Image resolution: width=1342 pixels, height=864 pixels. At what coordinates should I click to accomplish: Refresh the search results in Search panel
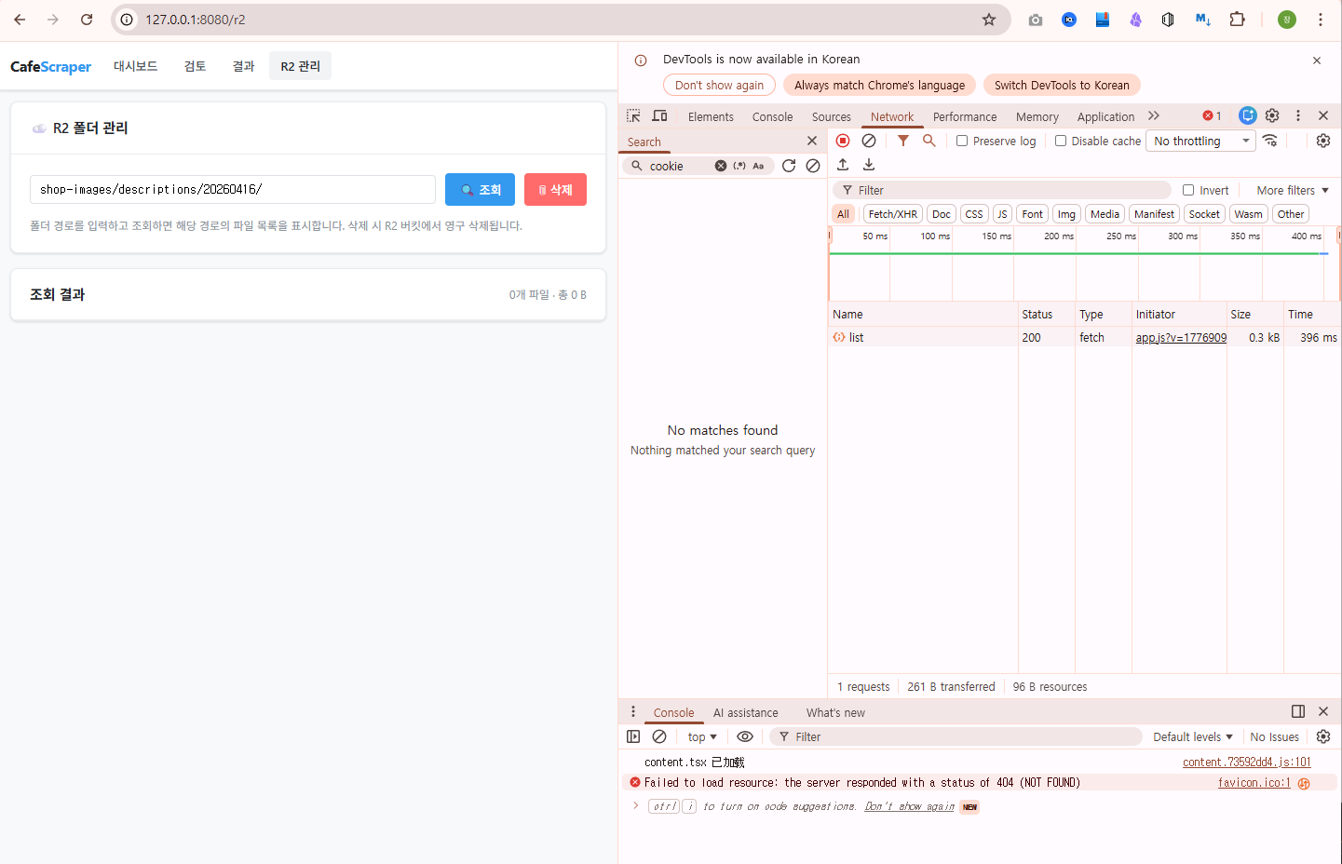[x=789, y=166]
